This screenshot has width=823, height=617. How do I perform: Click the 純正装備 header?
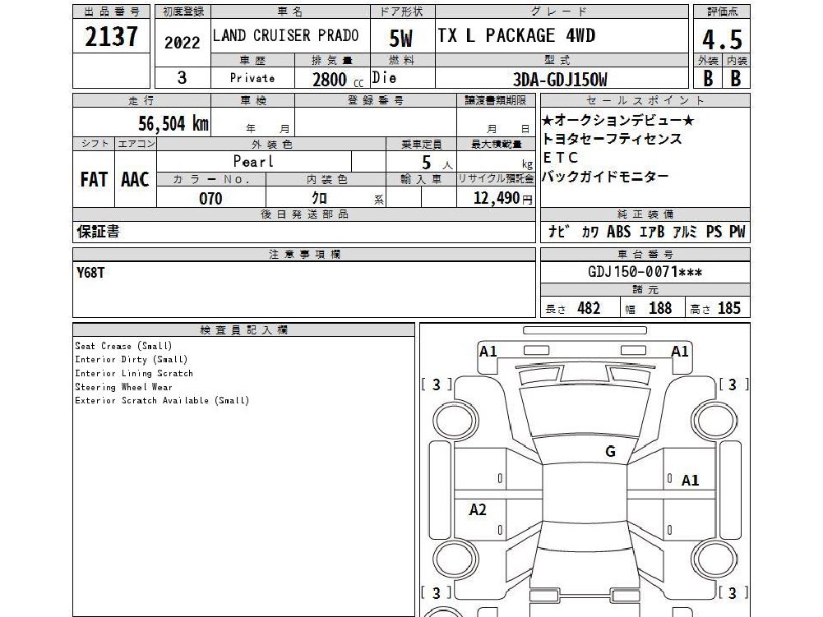click(x=645, y=214)
